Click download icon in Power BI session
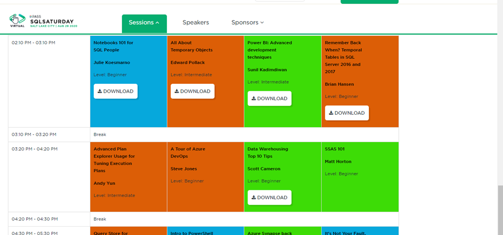 coord(254,99)
